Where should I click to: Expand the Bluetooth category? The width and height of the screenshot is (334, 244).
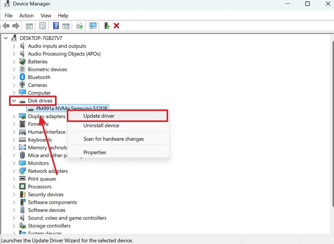13,77
